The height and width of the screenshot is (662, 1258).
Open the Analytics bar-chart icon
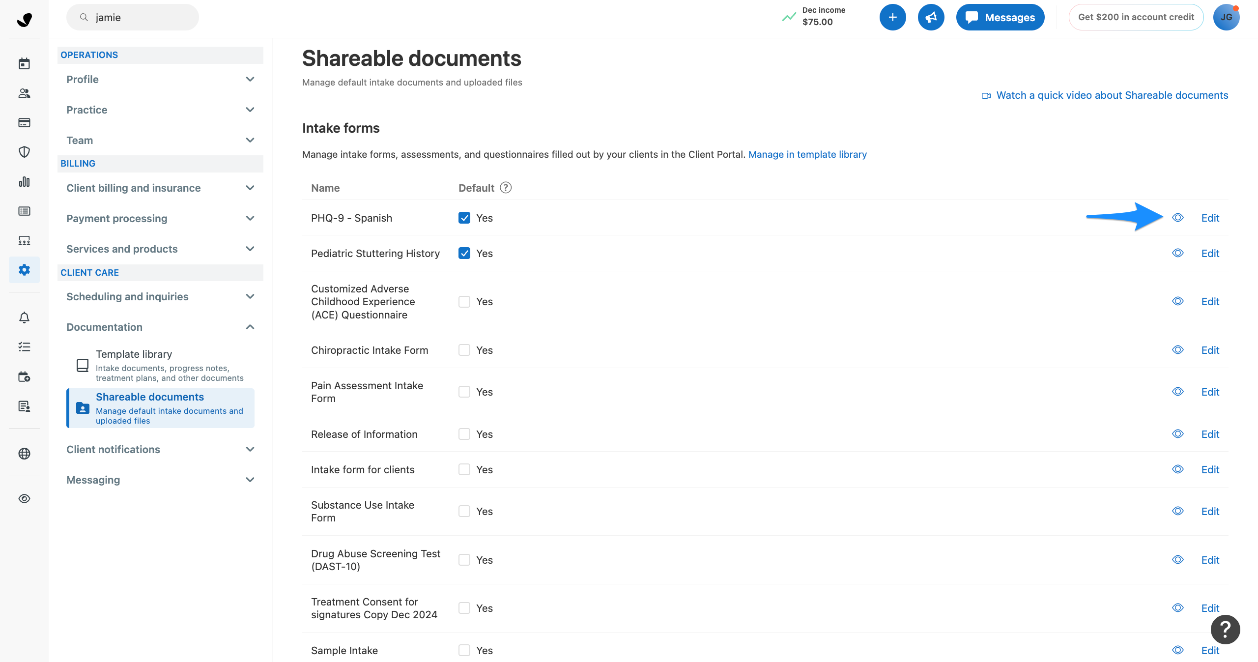(24, 181)
